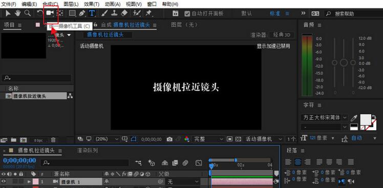Open the leading 自动 dropdown arrow
The image size is (383, 188).
tap(375, 138)
